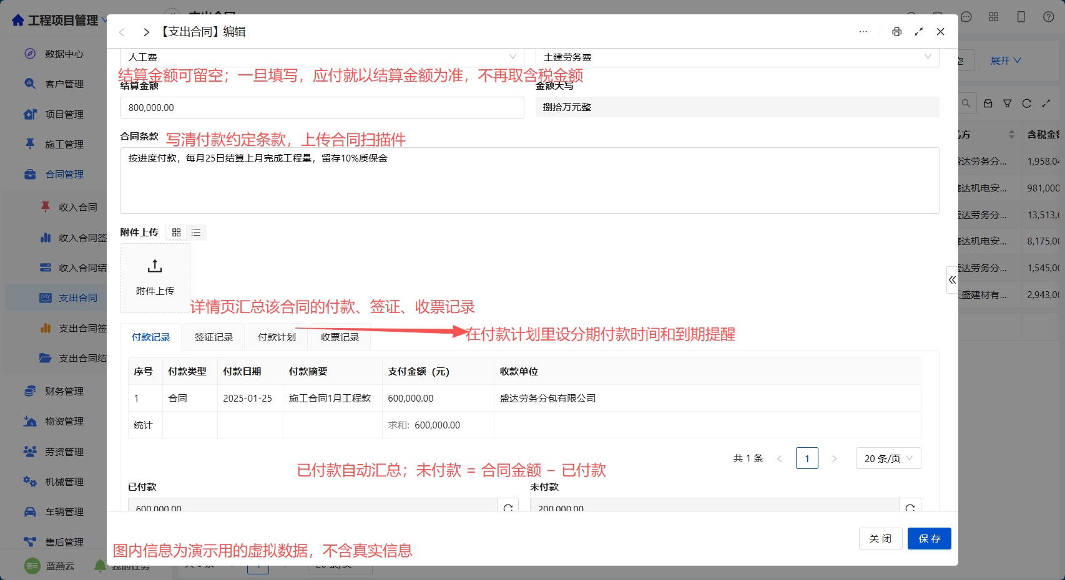
Task: Go to previous record arrow in dialog header
Action: [x=122, y=32]
